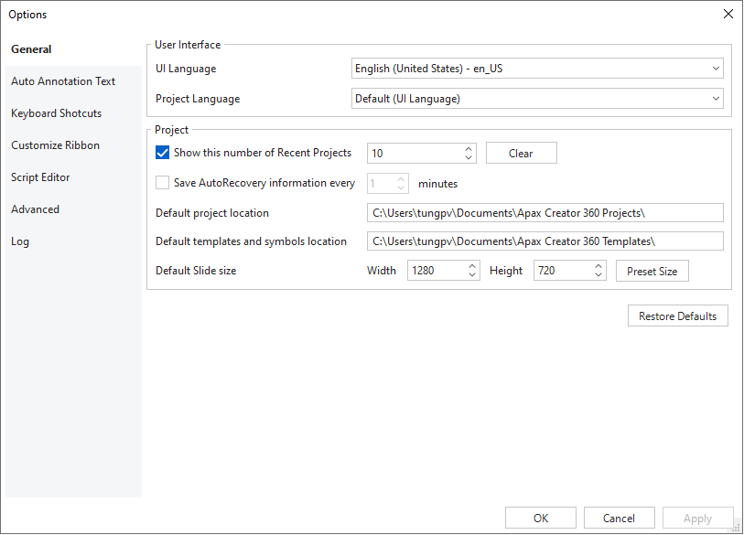Confirm settings with OK button
744x535 pixels.
pyautogui.click(x=541, y=518)
